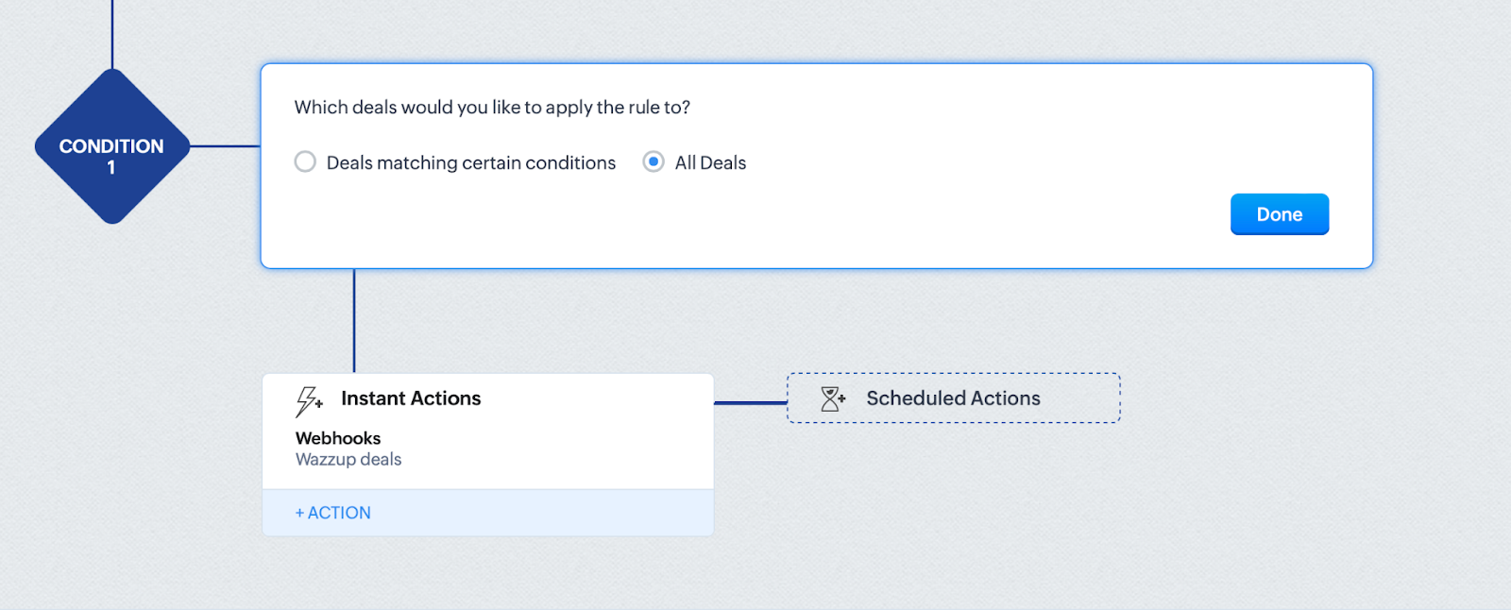Open the Webhooks action label

[x=338, y=438]
